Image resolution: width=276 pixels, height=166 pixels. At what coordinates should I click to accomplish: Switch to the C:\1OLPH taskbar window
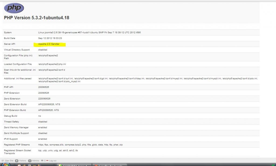[x=74, y=165]
